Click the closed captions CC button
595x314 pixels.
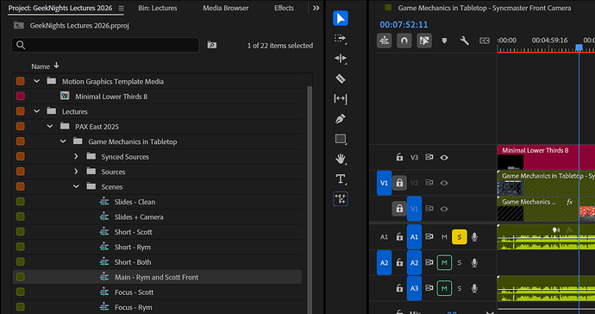tap(485, 41)
